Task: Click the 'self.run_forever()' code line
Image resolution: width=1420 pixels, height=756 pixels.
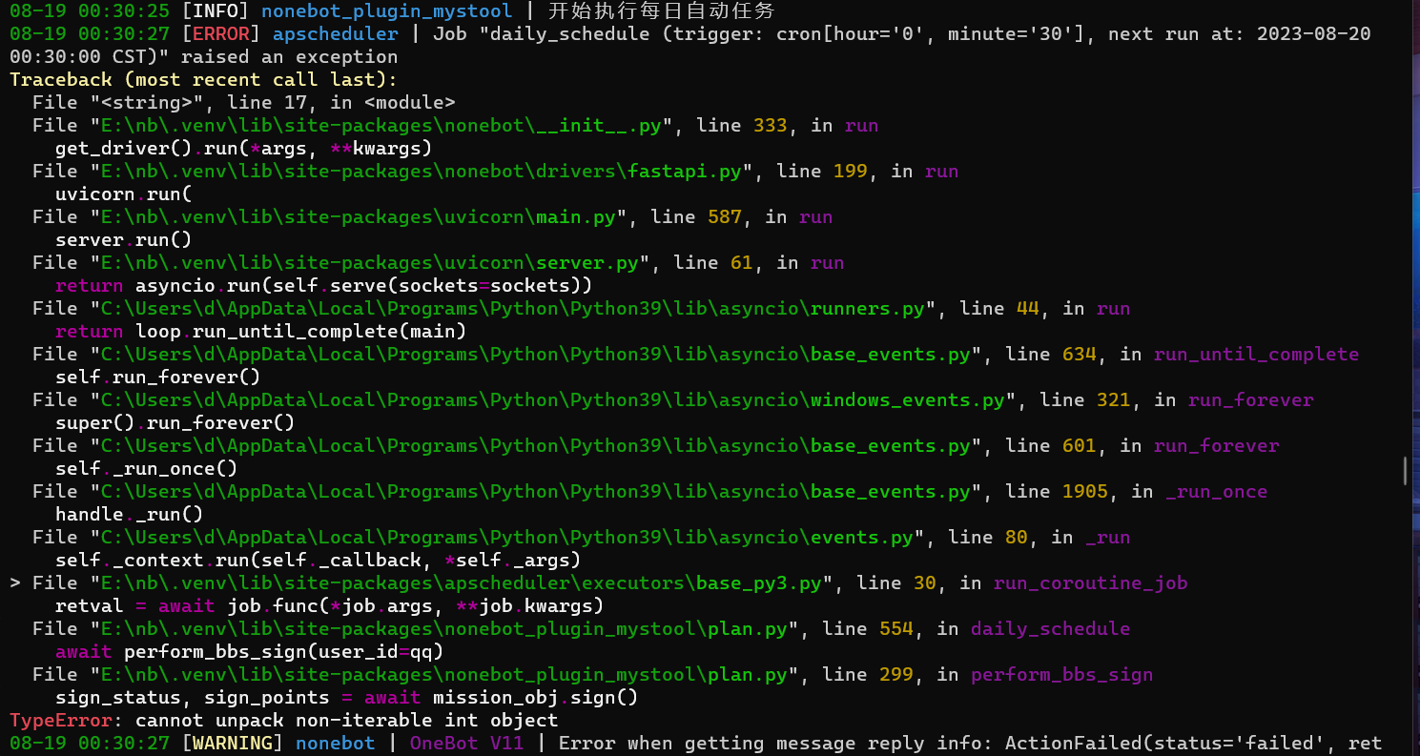Action: click(x=158, y=378)
